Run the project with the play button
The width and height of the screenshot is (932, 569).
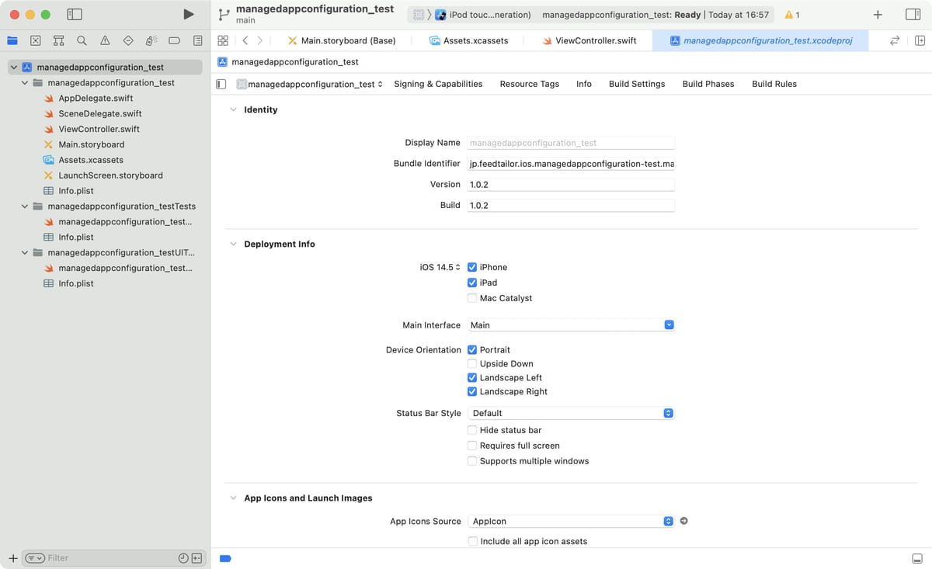(x=189, y=14)
